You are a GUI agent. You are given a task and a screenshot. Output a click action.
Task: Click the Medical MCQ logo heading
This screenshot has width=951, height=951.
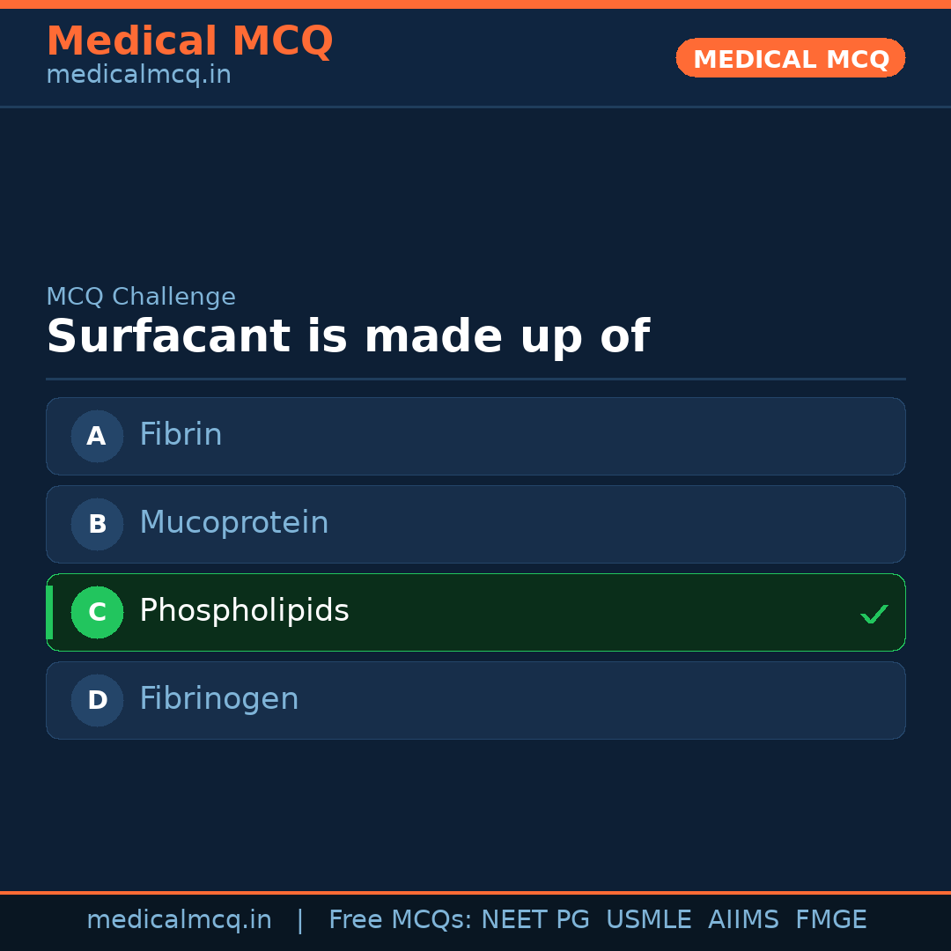(x=189, y=41)
